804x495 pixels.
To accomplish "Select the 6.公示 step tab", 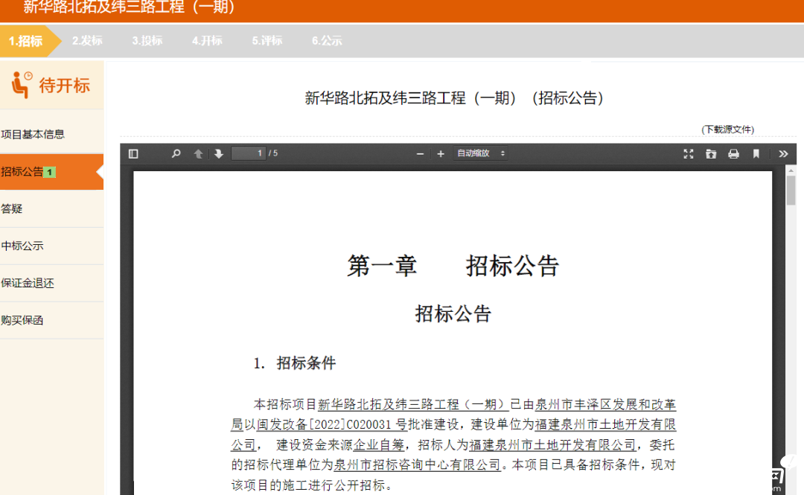I will point(327,41).
